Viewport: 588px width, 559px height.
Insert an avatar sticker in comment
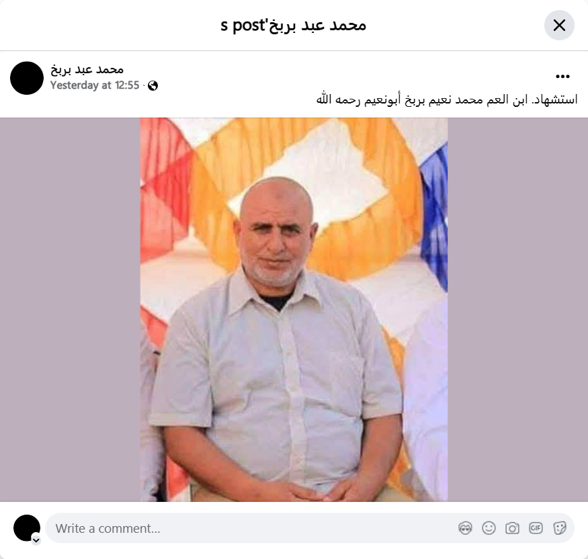click(x=466, y=528)
